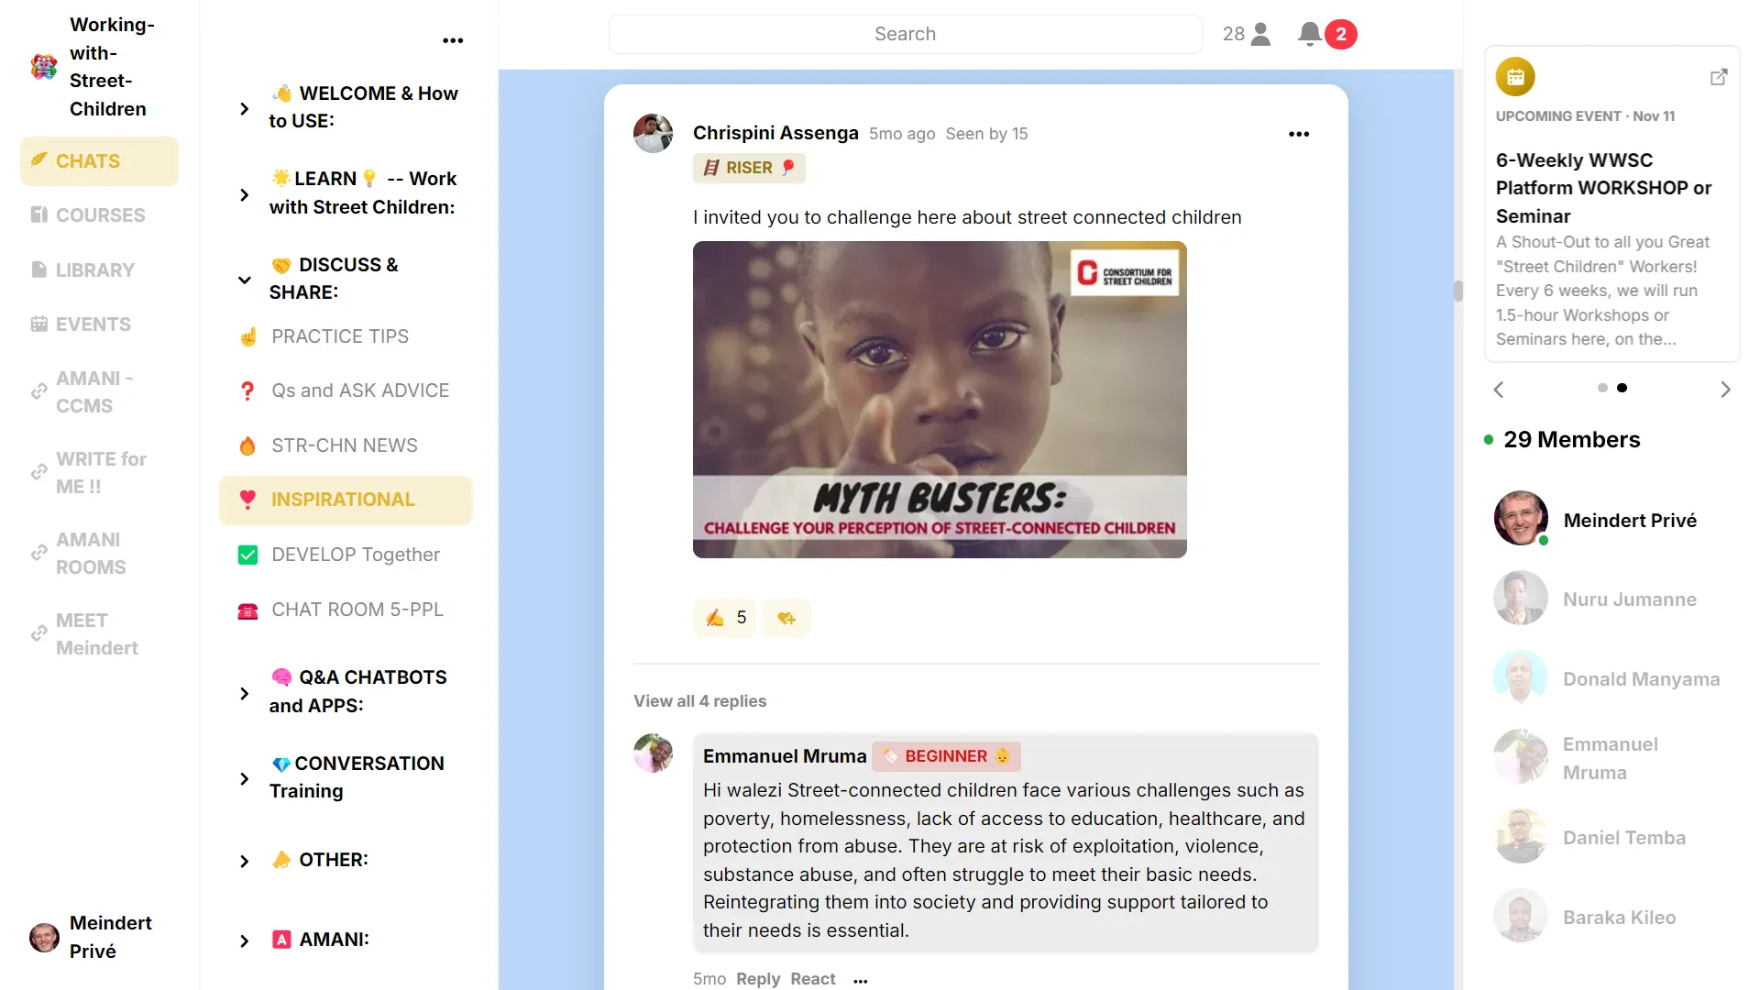Open the COURSES sidebar tab
Image resolution: width=1760 pixels, height=990 pixels.
99,214
